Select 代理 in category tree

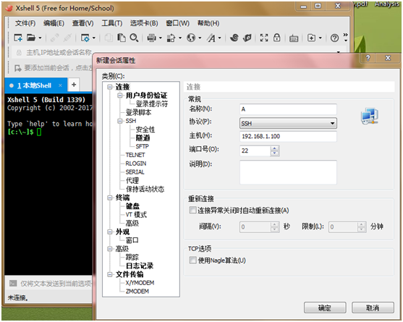pos(132,181)
